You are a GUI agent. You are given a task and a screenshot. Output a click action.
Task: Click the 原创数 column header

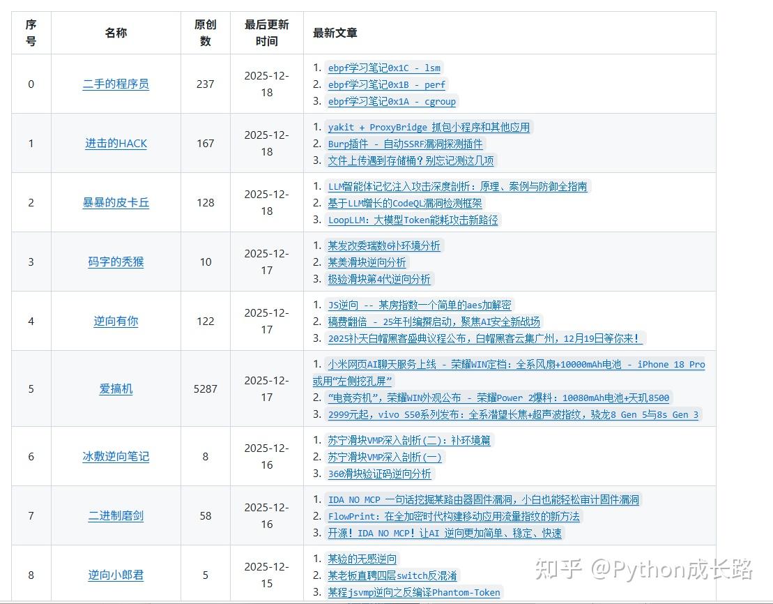tap(205, 33)
